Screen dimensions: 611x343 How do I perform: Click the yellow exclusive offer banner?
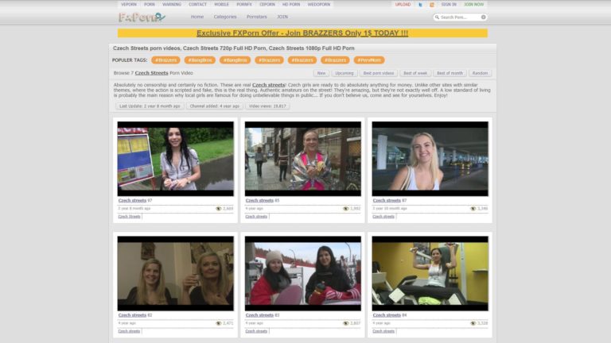(x=302, y=33)
